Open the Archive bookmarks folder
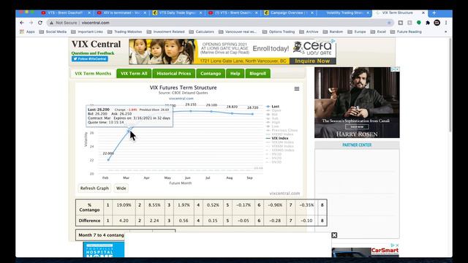The image size is (468, 263). tap(309, 31)
